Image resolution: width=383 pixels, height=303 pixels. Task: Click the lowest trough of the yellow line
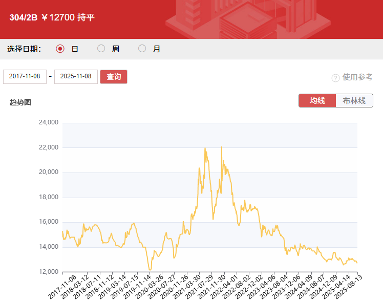[x=150, y=269]
